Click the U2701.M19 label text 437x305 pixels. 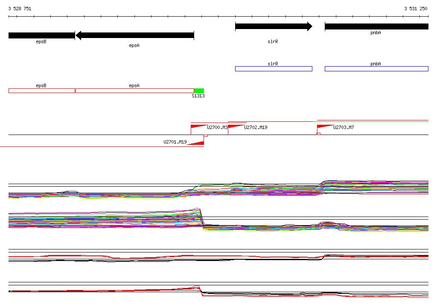tap(175, 142)
